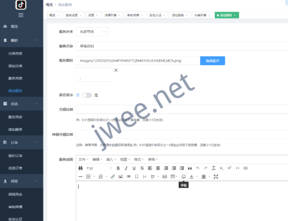The image size is (288, 221).
Task: Toggle fullscreen editor mode icon
Action: [x=216, y=177]
